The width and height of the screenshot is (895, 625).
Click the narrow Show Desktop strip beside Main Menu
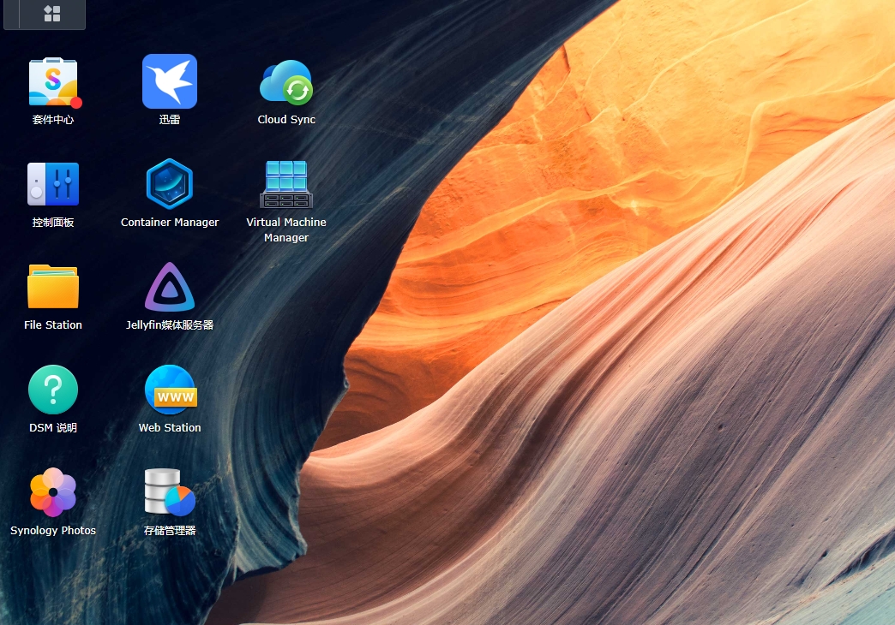(x=11, y=14)
